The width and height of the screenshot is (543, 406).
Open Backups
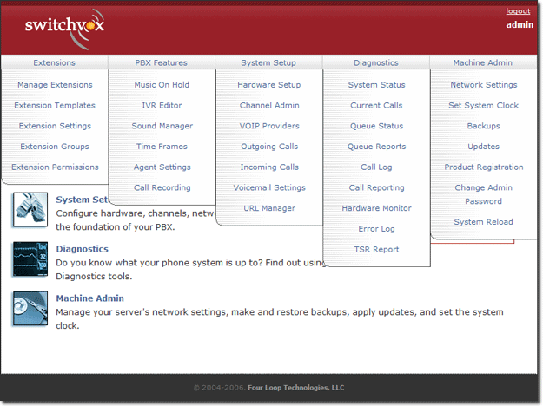coord(483,126)
